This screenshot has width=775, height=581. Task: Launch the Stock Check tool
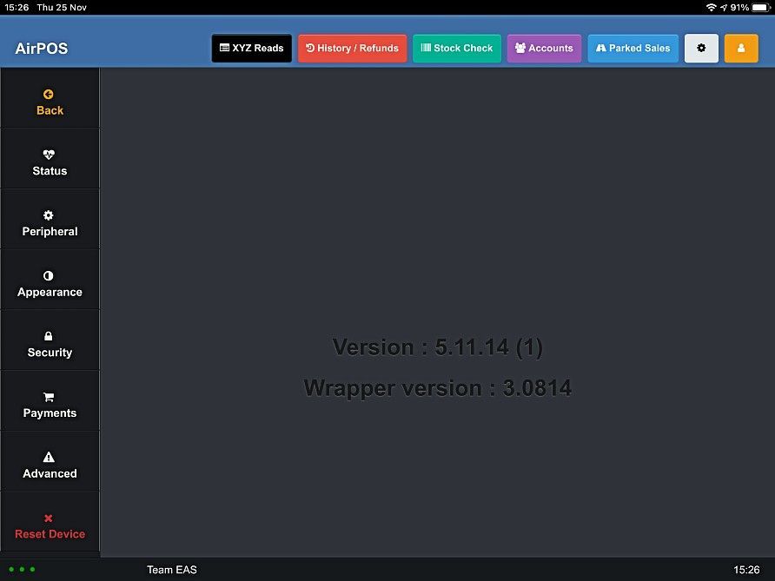[456, 48]
